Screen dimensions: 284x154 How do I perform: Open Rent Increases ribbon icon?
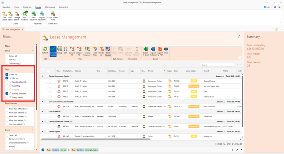25,16
